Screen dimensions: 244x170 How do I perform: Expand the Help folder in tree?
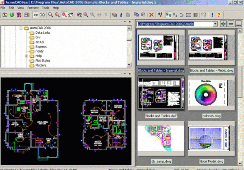pyautogui.click(x=26, y=56)
